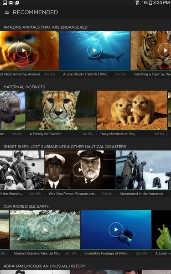Click the 3:24 PM clock
This screenshot has width=171, height=274.
[161, 3]
